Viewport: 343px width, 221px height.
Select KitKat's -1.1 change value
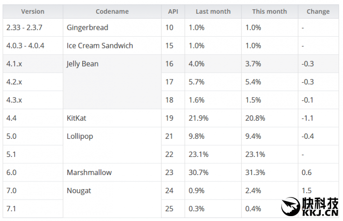coord(309,118)
